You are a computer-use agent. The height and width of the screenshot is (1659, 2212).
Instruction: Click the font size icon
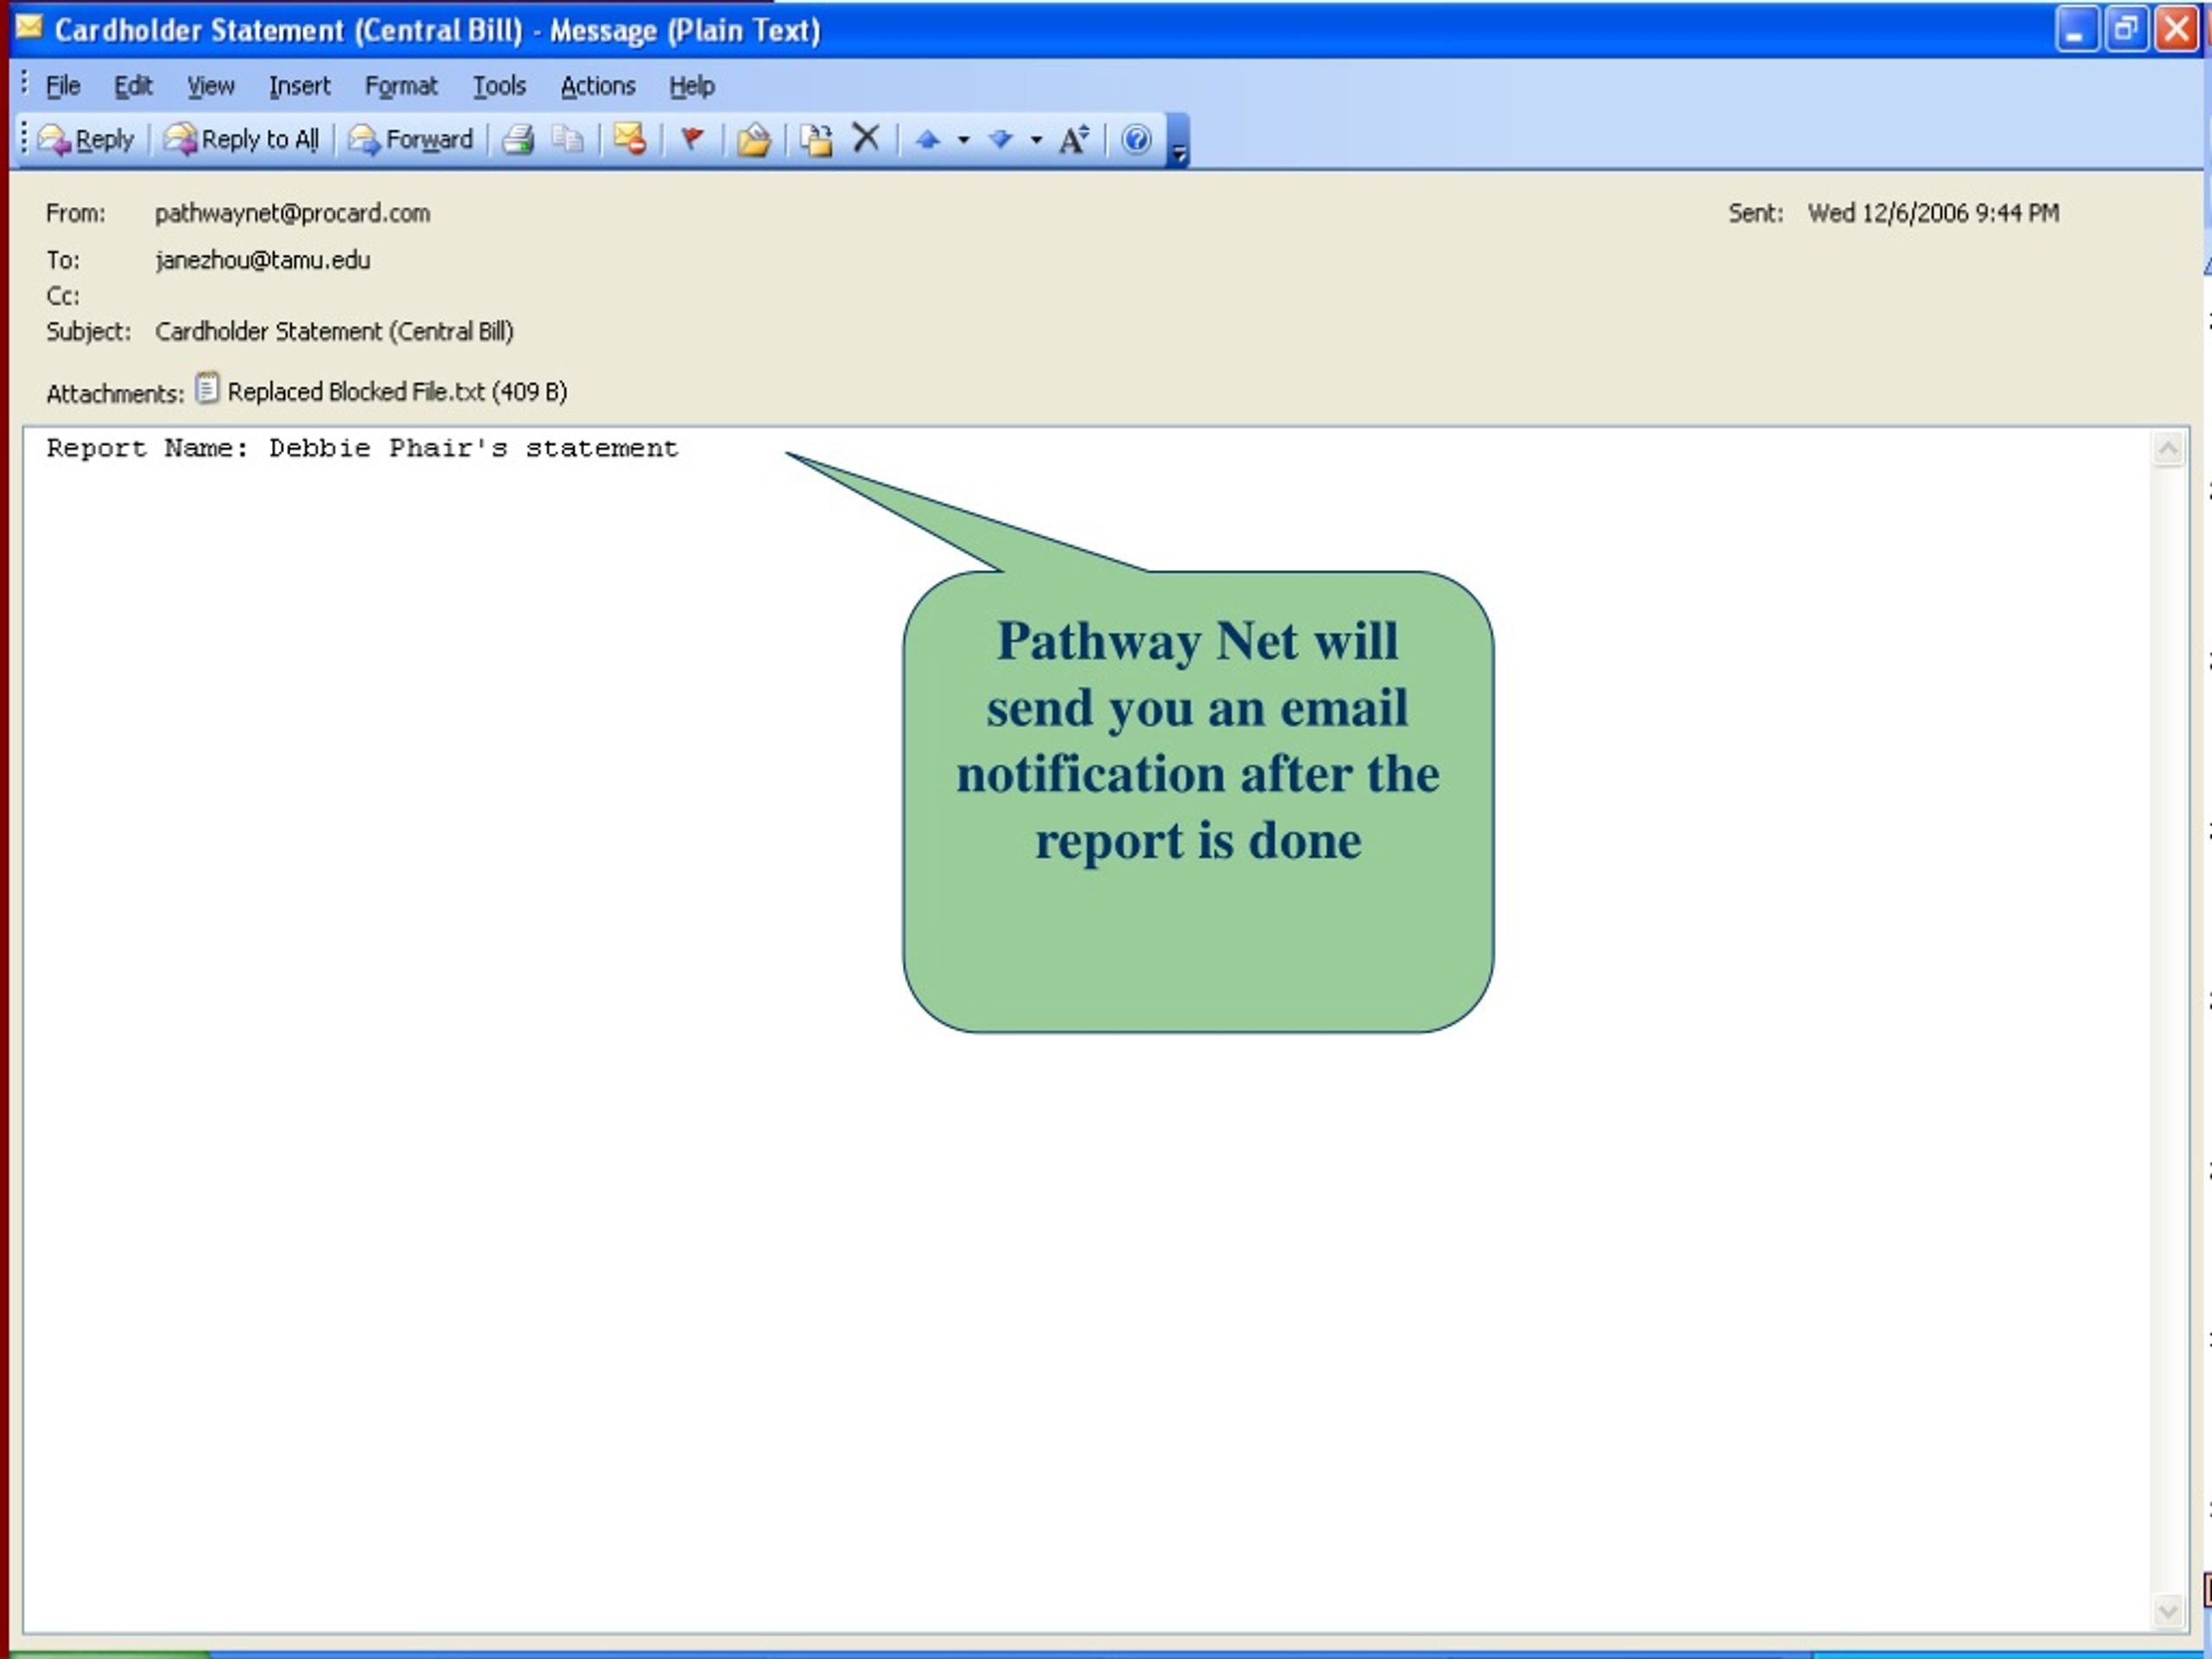pos(1074,139)
